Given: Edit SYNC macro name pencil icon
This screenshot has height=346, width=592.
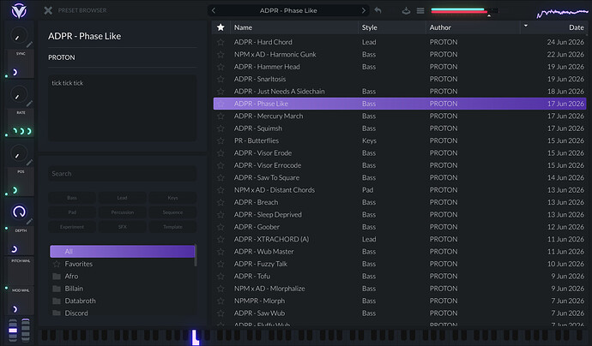Looking at the screenshot, I should [30, 44].
